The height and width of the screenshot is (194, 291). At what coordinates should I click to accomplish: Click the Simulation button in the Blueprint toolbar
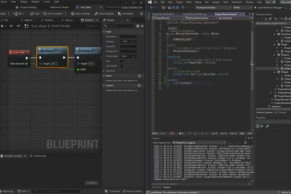(x=126, y=14)
